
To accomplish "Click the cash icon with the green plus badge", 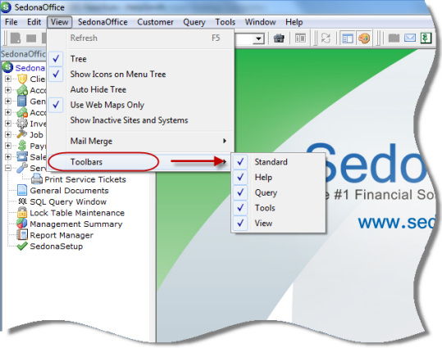I will (22, 90).
